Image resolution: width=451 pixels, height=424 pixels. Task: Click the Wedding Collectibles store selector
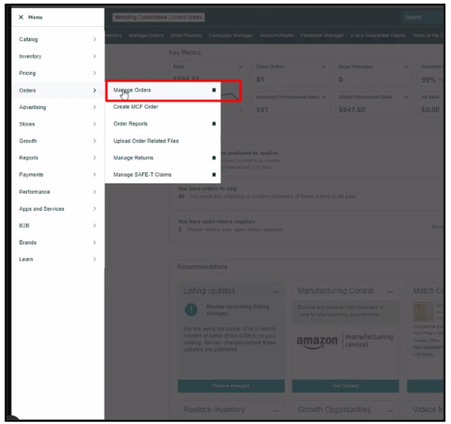[x=158, y=17]
